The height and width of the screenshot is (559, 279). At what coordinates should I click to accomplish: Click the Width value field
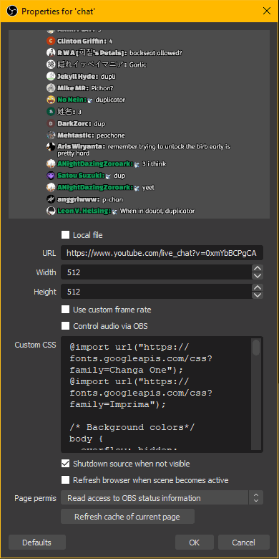point(156,272)
